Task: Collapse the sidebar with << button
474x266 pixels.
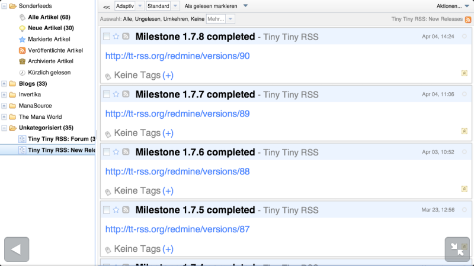Action: coord(106,7)
